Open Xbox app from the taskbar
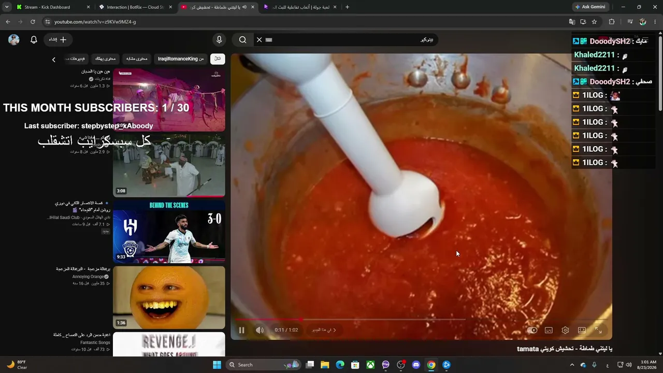 pyautogui.click(x=370, y=365)
